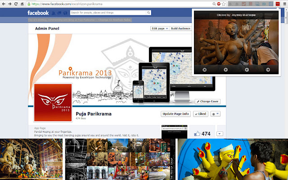Click the Admin Panel heading
Viewport: 288px width, 180px height.
click(47, 28)
